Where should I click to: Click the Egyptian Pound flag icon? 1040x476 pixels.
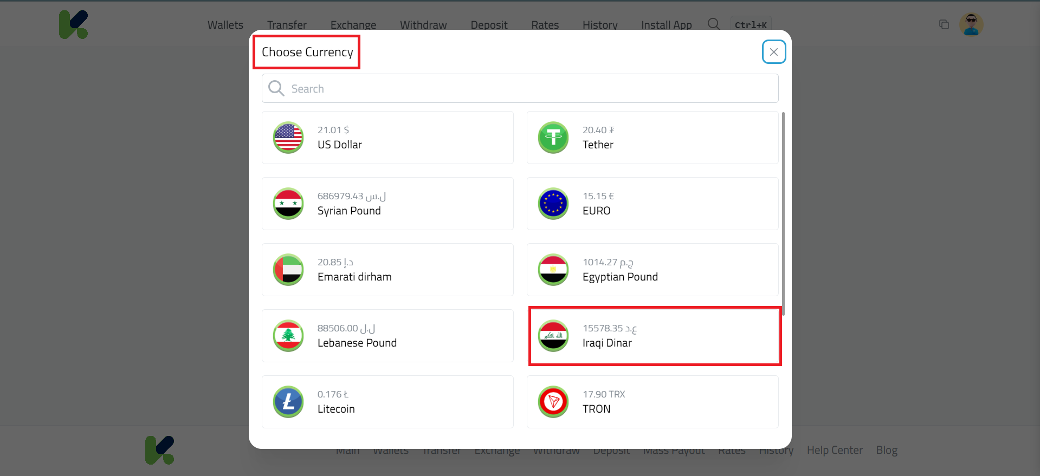(x=553, y=270)
